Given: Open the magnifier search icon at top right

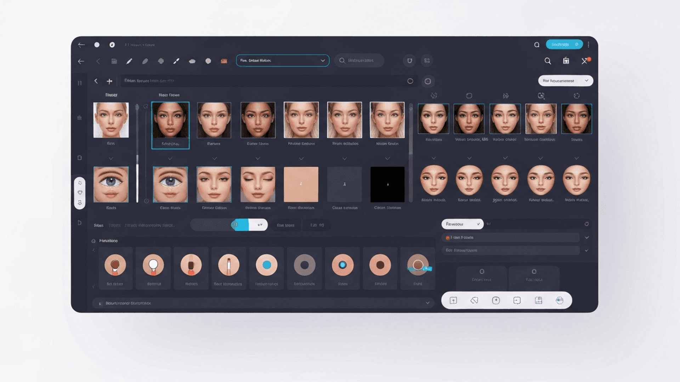Looking at the screenshot, I should 548,61.
